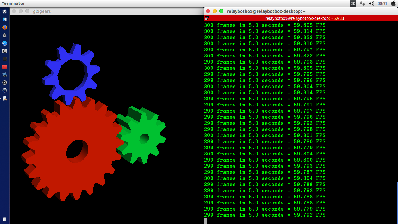
Task: Click the Terminator app name in the top panel
Action: point(13,3)
